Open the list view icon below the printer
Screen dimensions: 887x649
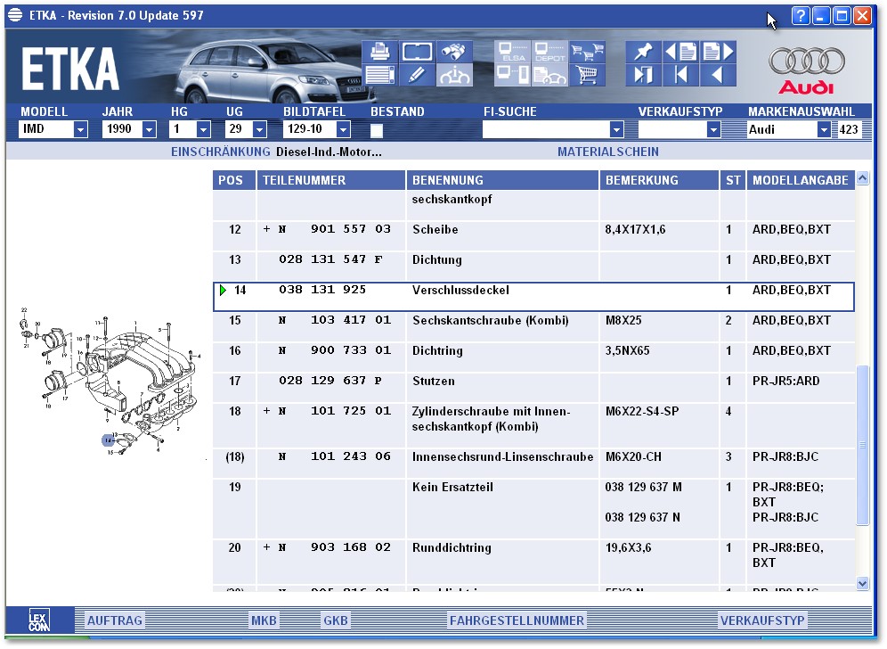(379, 75)
